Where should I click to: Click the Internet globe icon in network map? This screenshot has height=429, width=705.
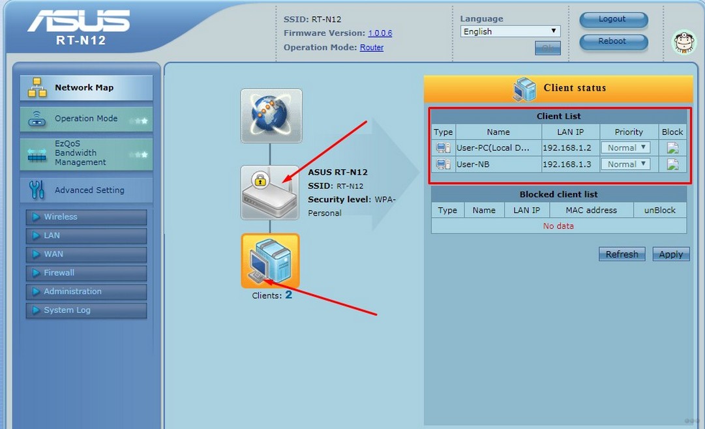(x=271, y=115)
